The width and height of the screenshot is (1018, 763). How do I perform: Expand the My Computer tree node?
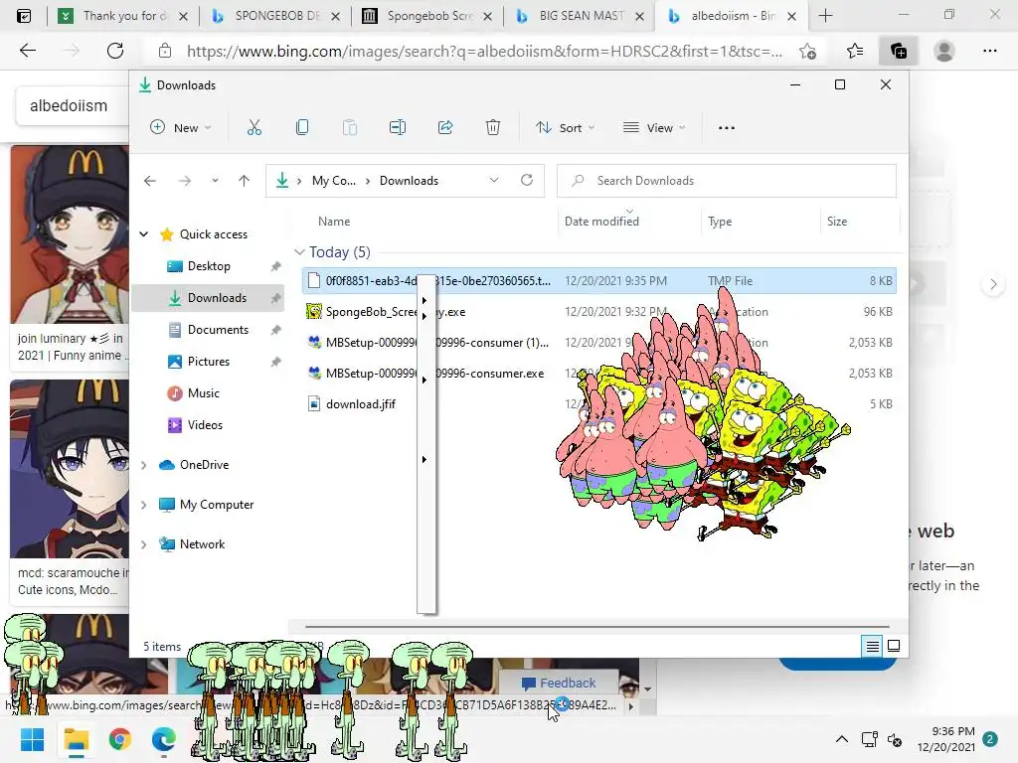point(144,505)
